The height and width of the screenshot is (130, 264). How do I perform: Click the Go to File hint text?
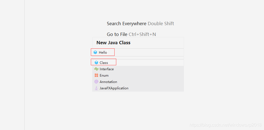tap(117, 34)
